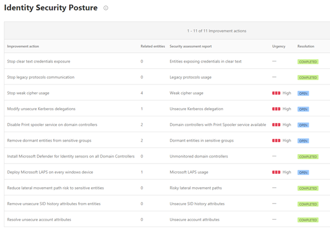330x231 pixels.
Task: Click the red High urgency icon for Weak cipher usage
Action: click(276, 93)
